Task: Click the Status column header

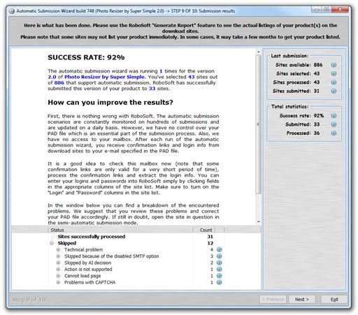Action: tap(121, 230)
